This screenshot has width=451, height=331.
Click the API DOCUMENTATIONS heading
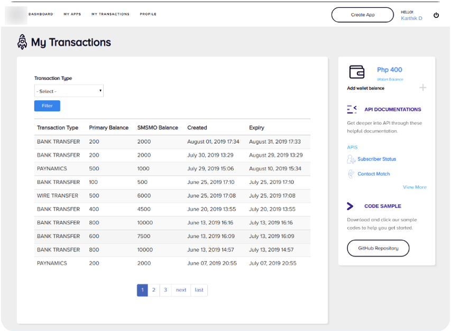(393, 109)
